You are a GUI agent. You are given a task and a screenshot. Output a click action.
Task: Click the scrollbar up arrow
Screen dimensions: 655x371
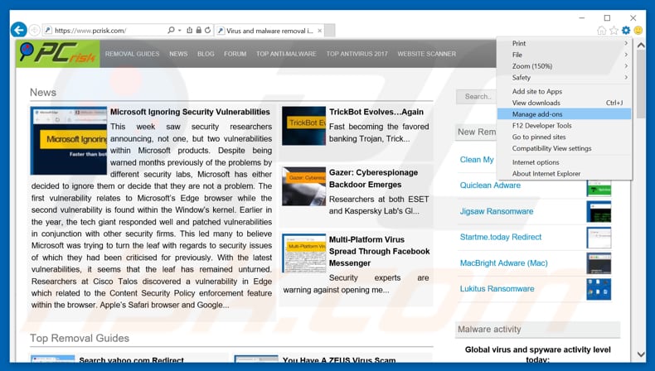tap(641, 45)
